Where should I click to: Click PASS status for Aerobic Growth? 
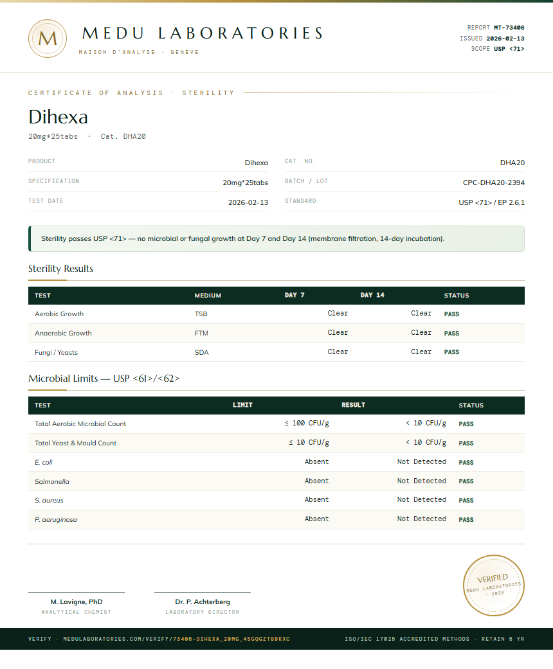click(451, 314)
